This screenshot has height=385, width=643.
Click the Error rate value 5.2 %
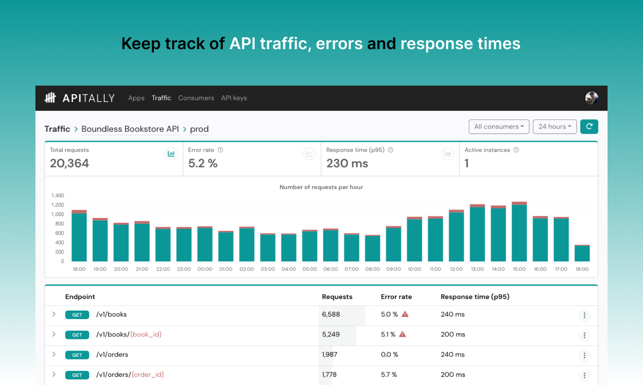203,164
